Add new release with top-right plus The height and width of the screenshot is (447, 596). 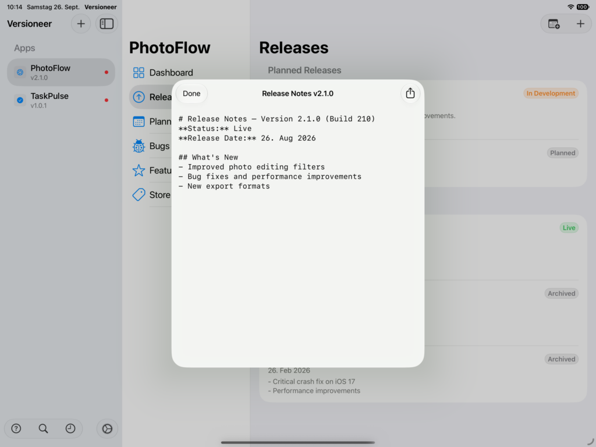pos(580,24)
